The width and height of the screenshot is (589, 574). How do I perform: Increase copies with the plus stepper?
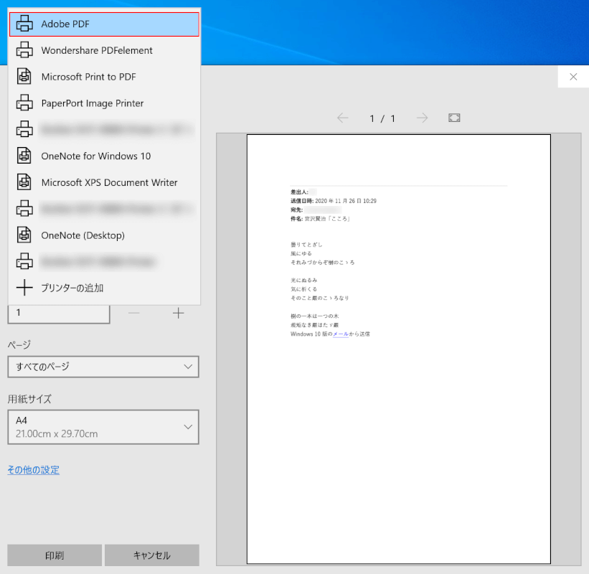tap(178, 313)
